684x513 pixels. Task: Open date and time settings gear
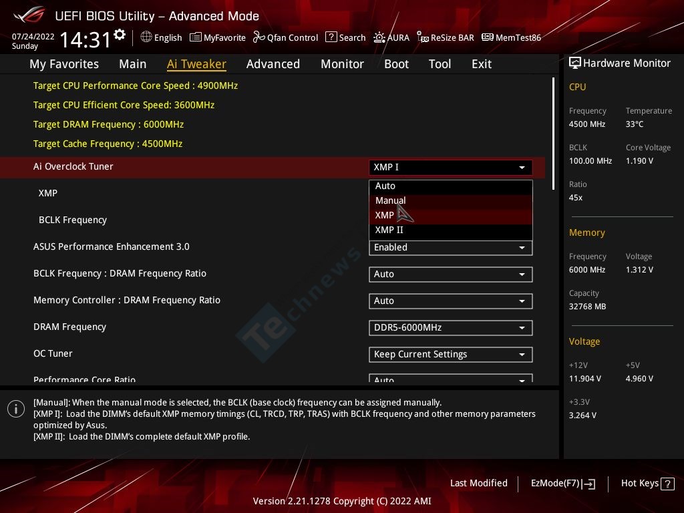(120, 35)
